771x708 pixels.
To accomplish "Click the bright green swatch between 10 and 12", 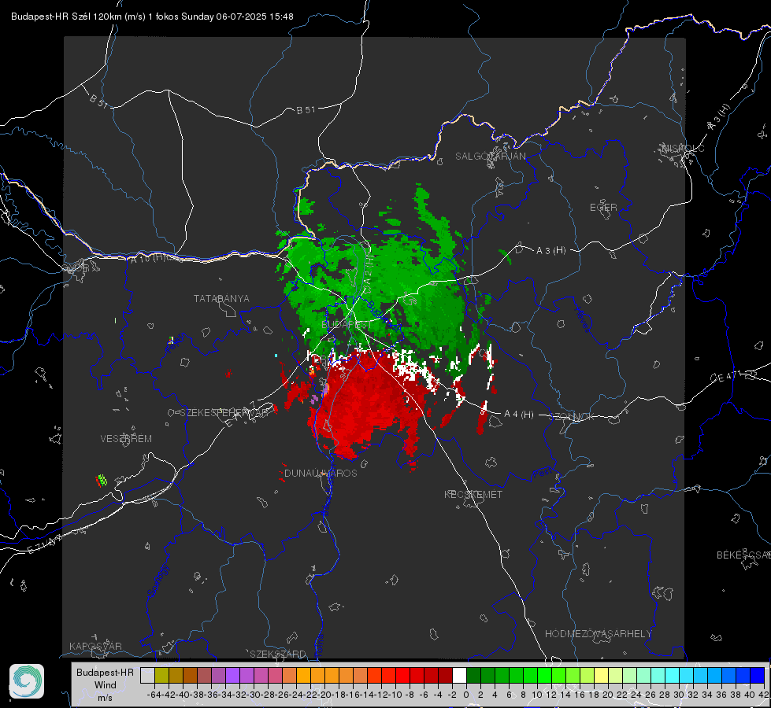I will tap(544, 676).
